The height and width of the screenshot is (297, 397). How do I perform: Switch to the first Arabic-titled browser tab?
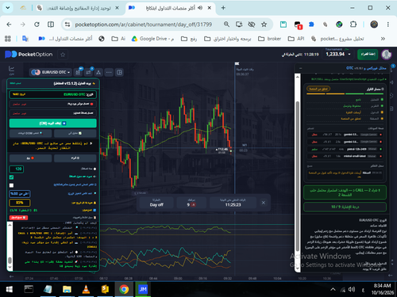tap(79, 8)
